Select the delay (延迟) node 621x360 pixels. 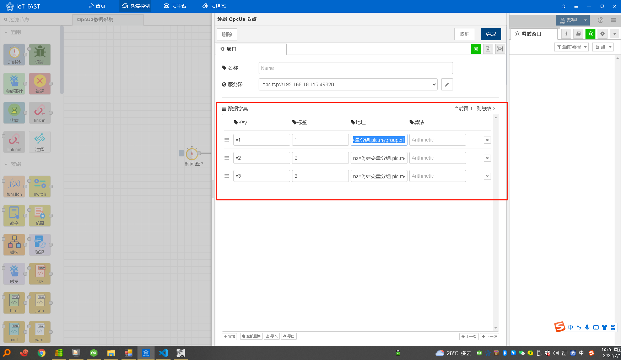point(40,245)
